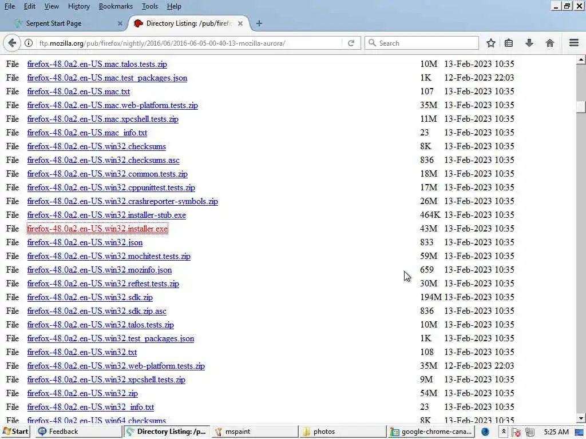Open firefox-48.0a2.en-US.win32.txt link
The width and height of the screenshot is (586, 439).
pyautogui.click(x=82, y=352)
